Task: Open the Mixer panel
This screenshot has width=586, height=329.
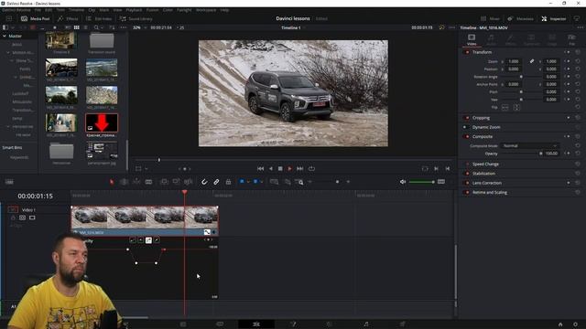Action: tap(491, 18)
